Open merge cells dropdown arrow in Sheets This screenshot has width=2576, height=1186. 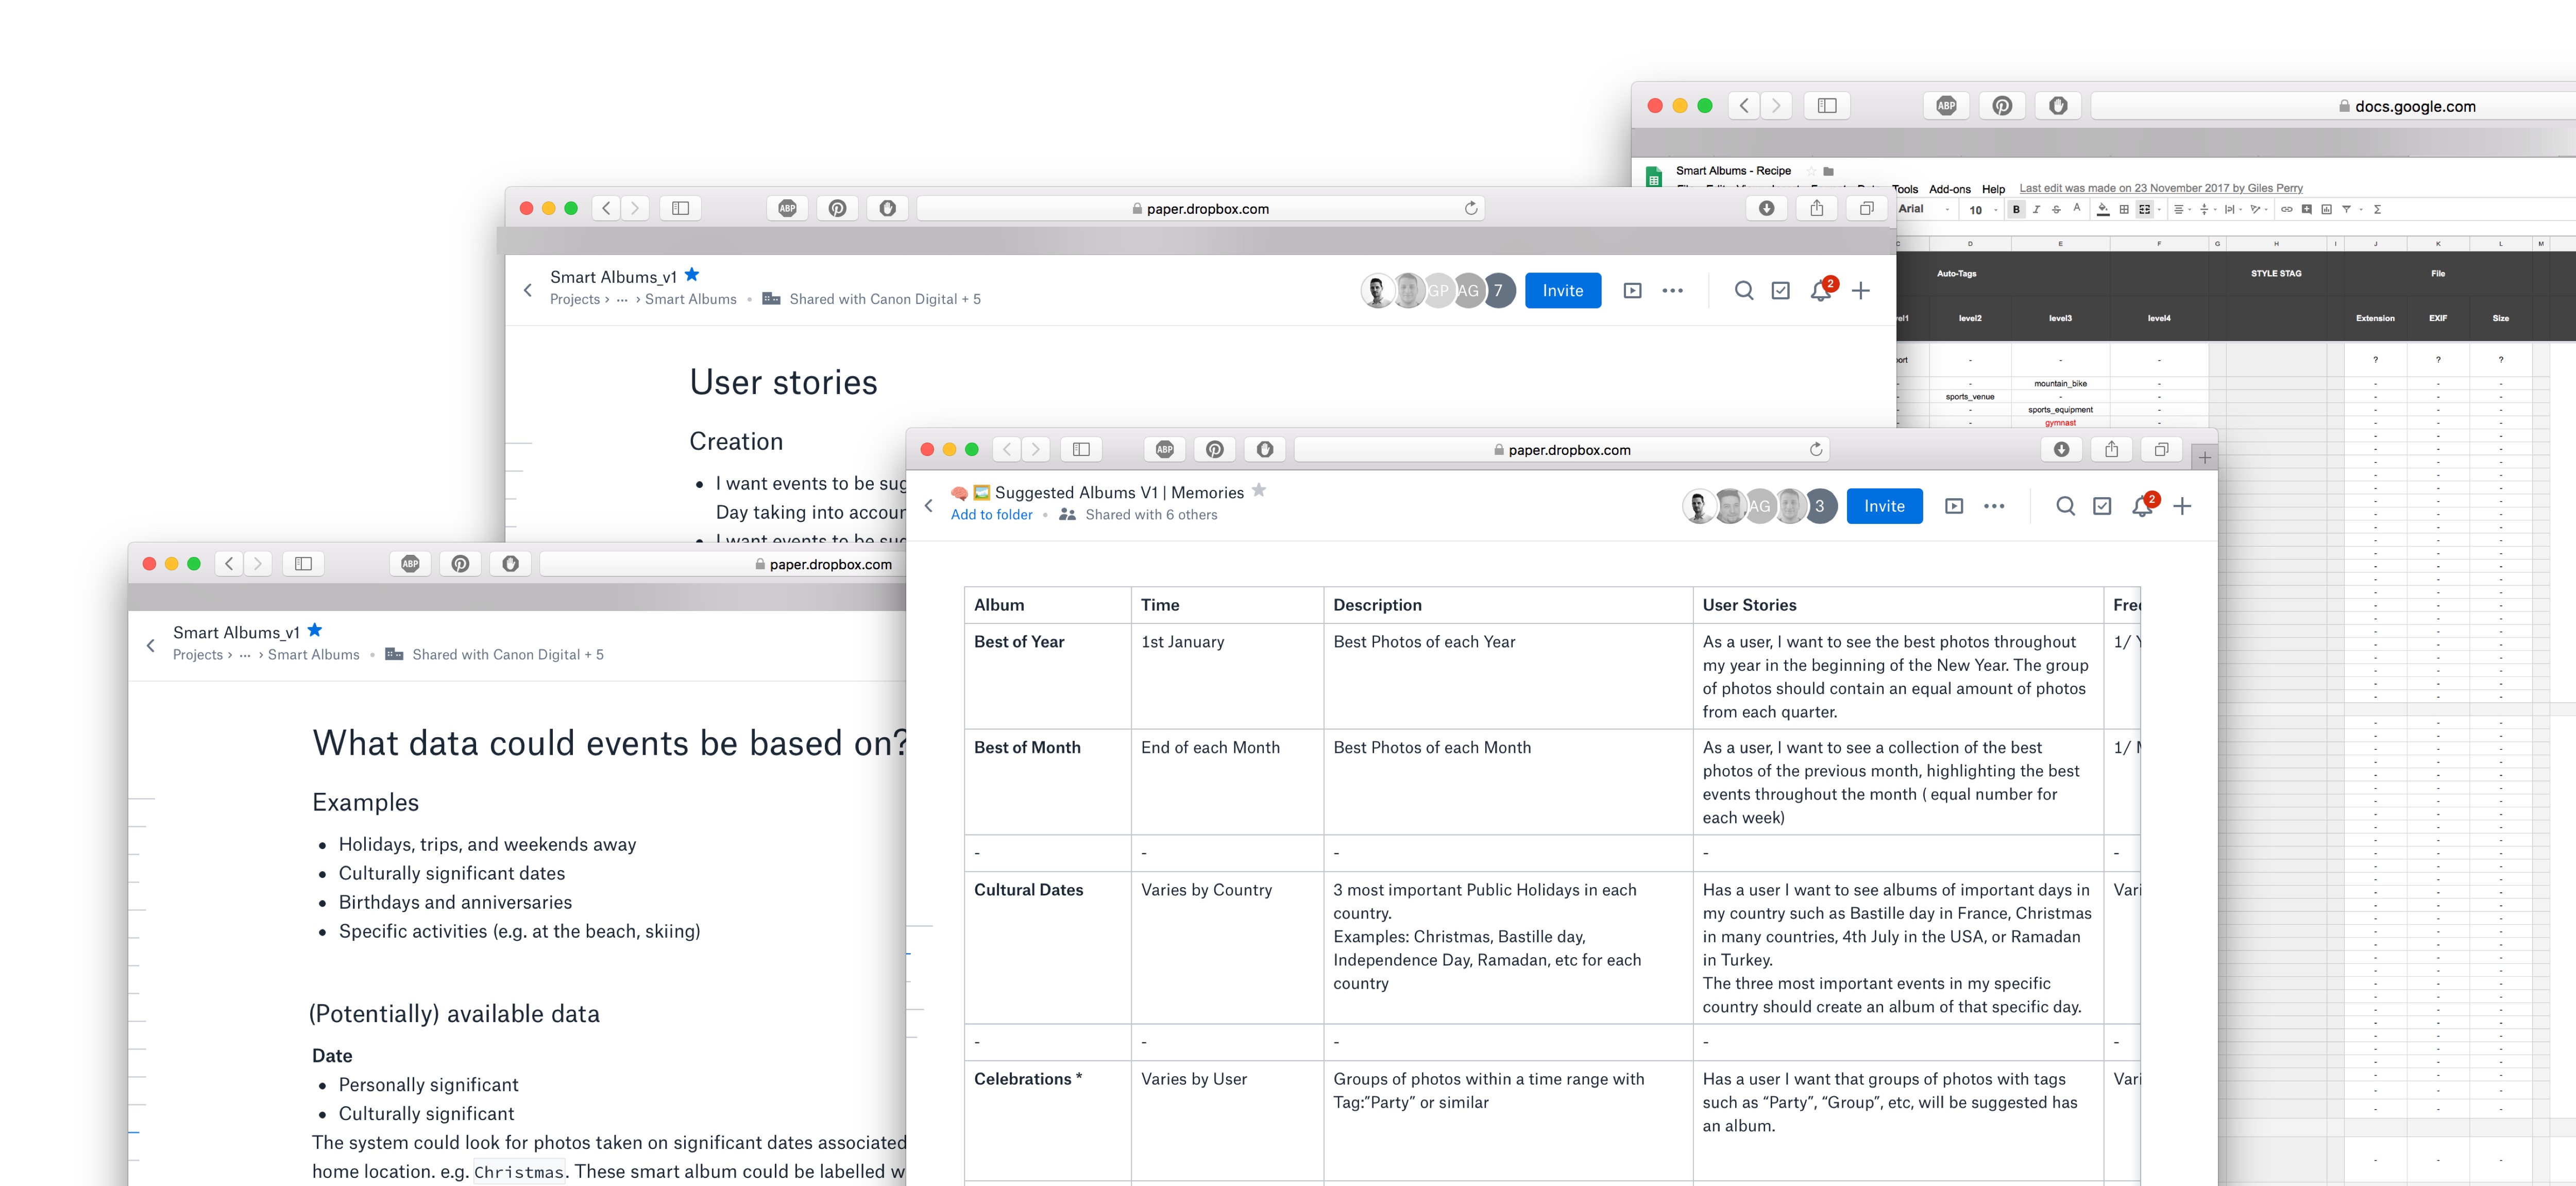[x=2159, y=209]
